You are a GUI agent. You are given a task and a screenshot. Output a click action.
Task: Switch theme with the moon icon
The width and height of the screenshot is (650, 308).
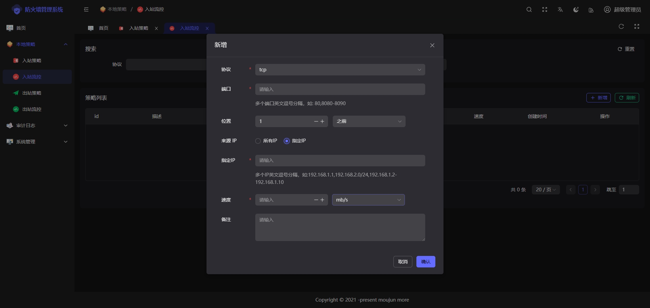point(576,9)
